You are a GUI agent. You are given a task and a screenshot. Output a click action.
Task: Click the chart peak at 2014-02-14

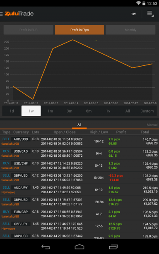coord(73,40)
